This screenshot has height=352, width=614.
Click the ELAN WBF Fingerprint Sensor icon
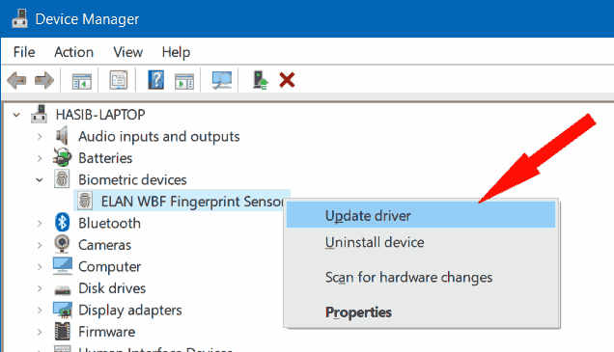coord(85,201)
